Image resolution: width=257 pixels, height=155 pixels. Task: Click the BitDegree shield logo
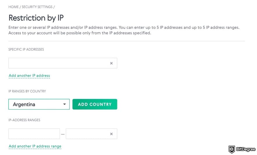pos(232,149)
